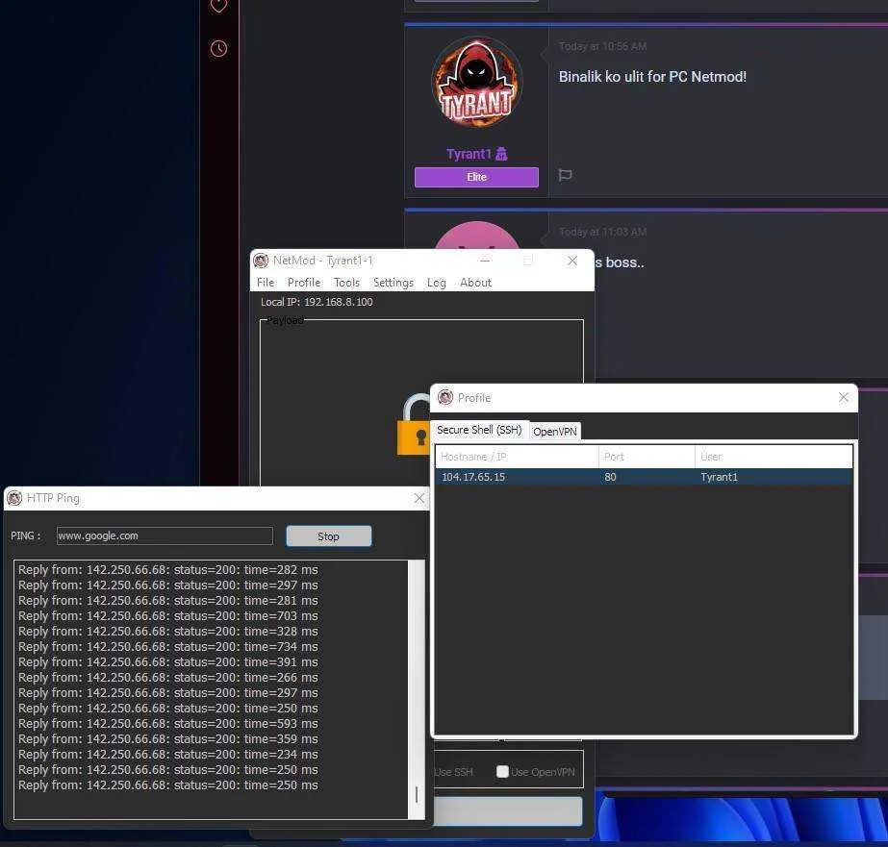Open the Profile menu in NetMod
Viewport: 888px width, 847px height.
coord(304,283)
